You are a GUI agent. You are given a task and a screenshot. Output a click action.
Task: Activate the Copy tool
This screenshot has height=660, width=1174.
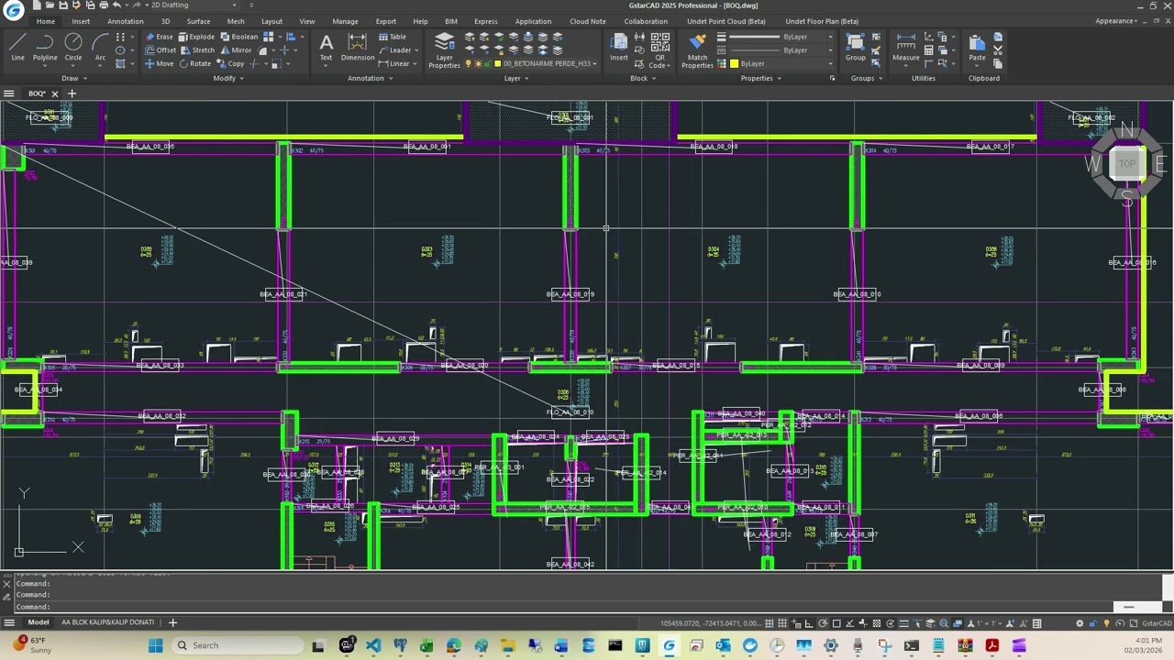pyautogui.click(x=230, y=63)
